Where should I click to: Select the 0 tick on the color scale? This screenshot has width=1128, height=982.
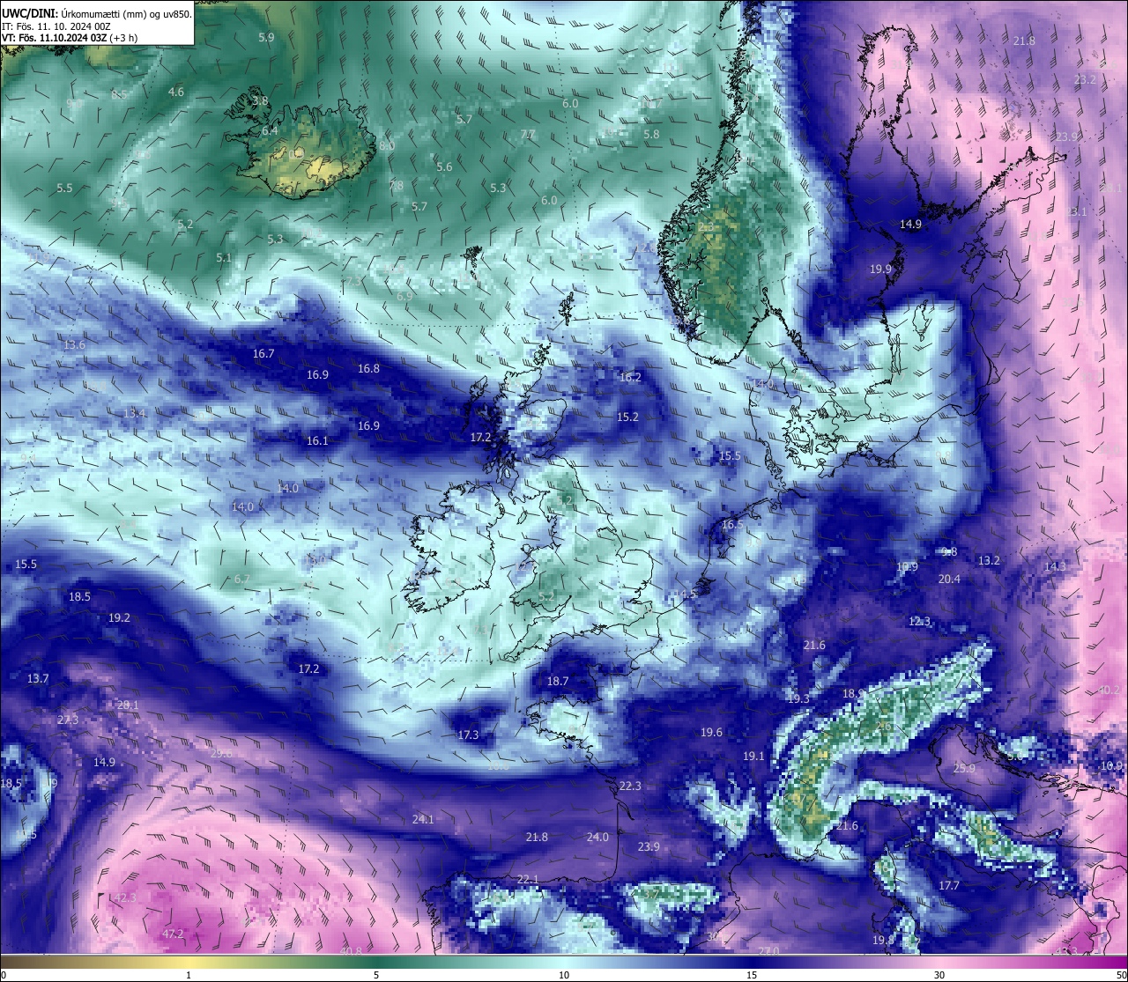pos(3,975)
